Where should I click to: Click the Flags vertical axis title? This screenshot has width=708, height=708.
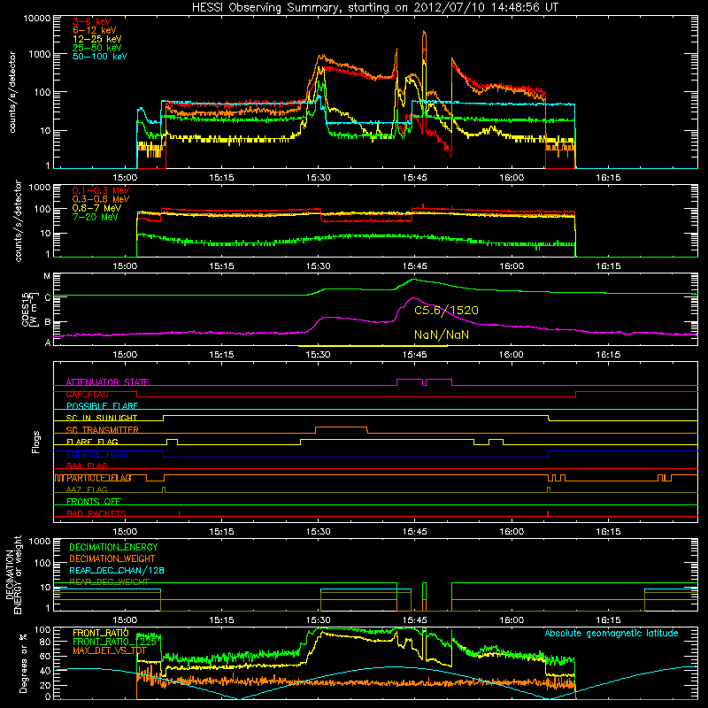pyautogui.click(x=36, y=442)
